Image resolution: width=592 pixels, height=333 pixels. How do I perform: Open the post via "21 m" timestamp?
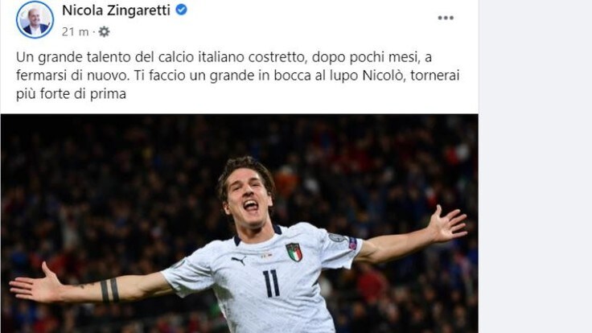point(75,31)
